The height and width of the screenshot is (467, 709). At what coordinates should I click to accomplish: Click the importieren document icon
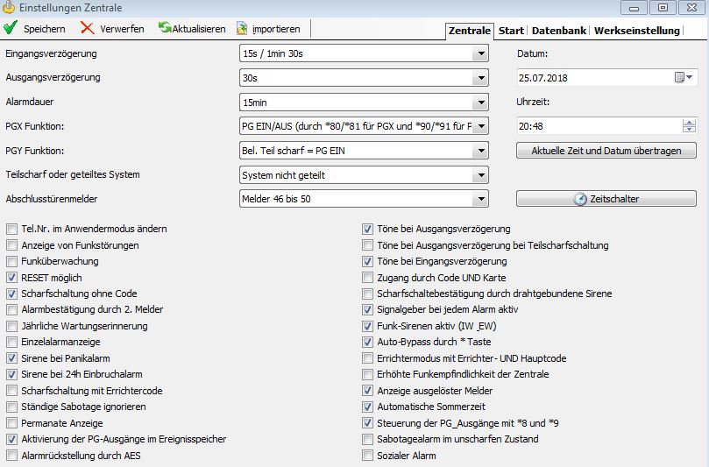pyautogui.click(x=242, y=28)
